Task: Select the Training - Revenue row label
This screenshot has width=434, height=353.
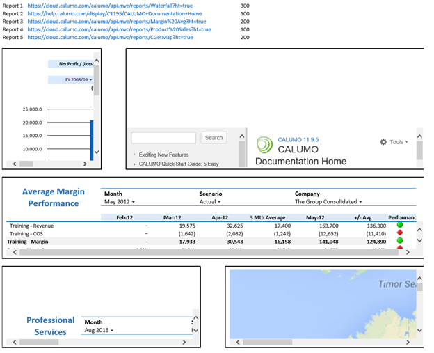Action: click(x=31, y=226)
